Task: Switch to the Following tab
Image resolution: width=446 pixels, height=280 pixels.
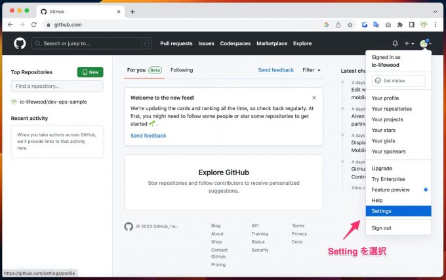Action: tap(182, 70)
